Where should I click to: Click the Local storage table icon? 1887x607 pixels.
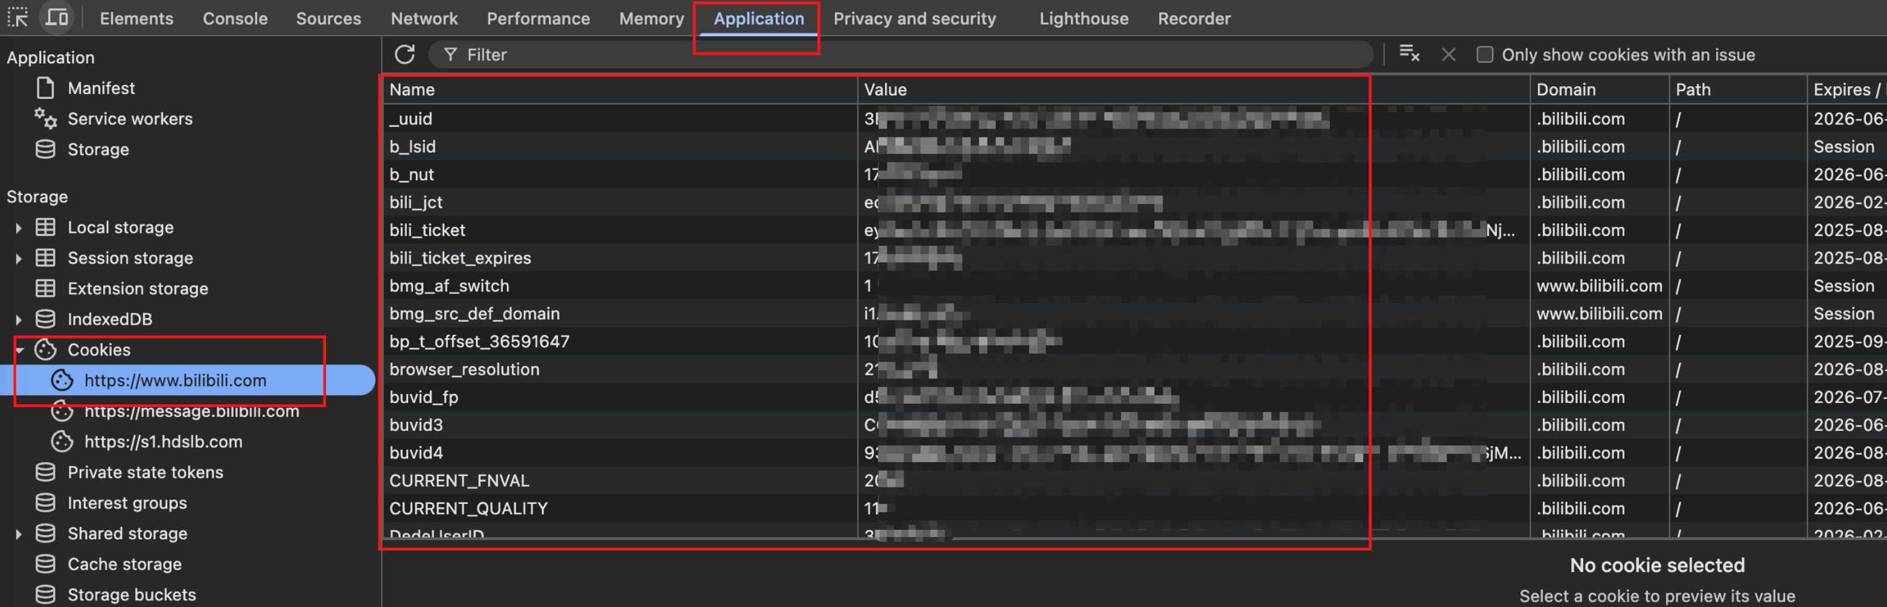45,227
